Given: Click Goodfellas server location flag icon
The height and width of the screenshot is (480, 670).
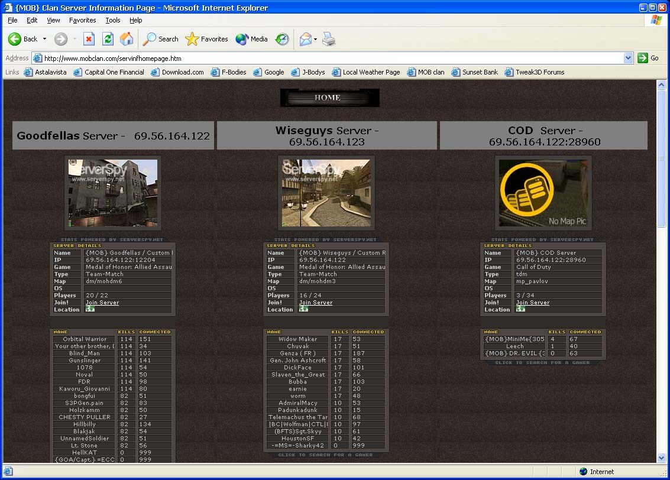Looking at the screenshot, I should pos(90,309).
